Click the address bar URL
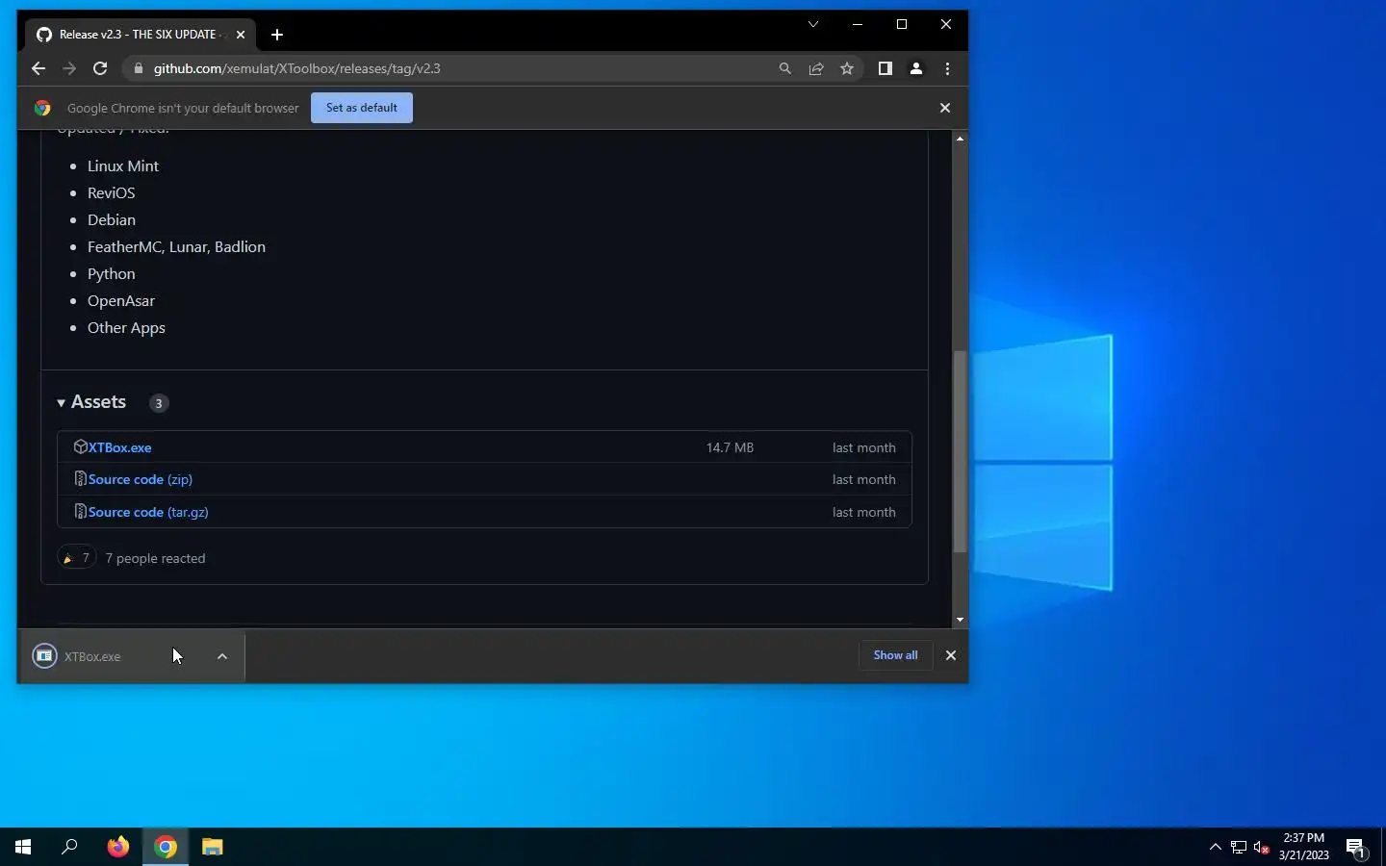Image resolution: width=1386 pixels, height=866 pixels. pos(297,68)
